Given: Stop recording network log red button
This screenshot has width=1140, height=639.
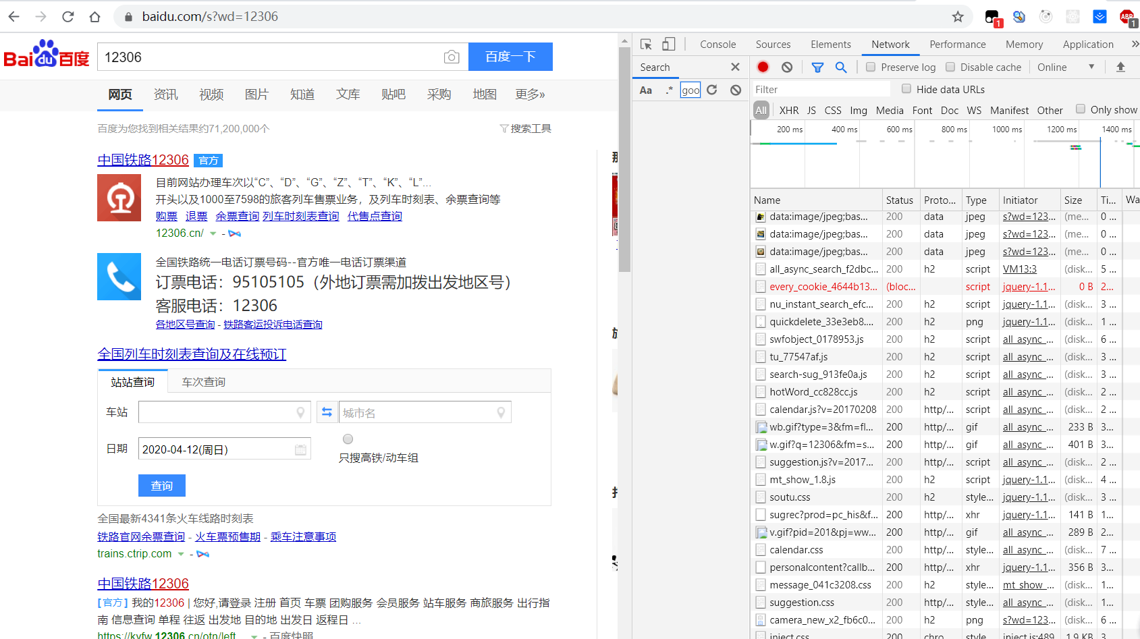Looking at the screenshot, I should point(763,67).
